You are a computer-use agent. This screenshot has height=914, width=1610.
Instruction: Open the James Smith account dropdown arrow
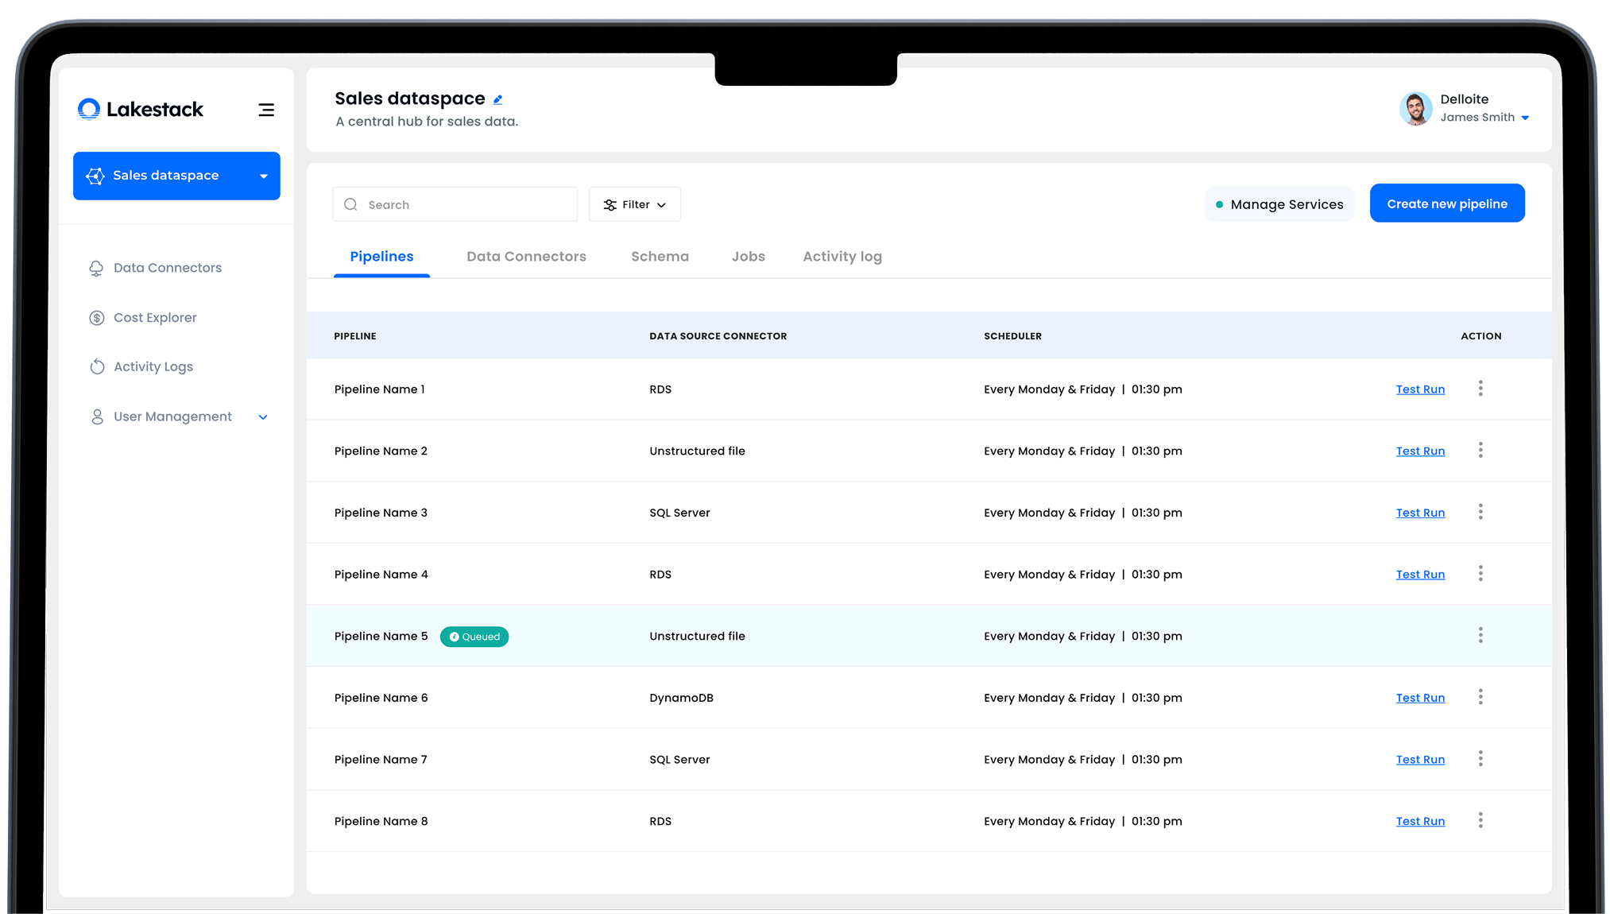[1525, 118]
